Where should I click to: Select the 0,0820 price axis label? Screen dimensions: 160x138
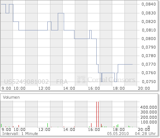click(x=149, y=22)
